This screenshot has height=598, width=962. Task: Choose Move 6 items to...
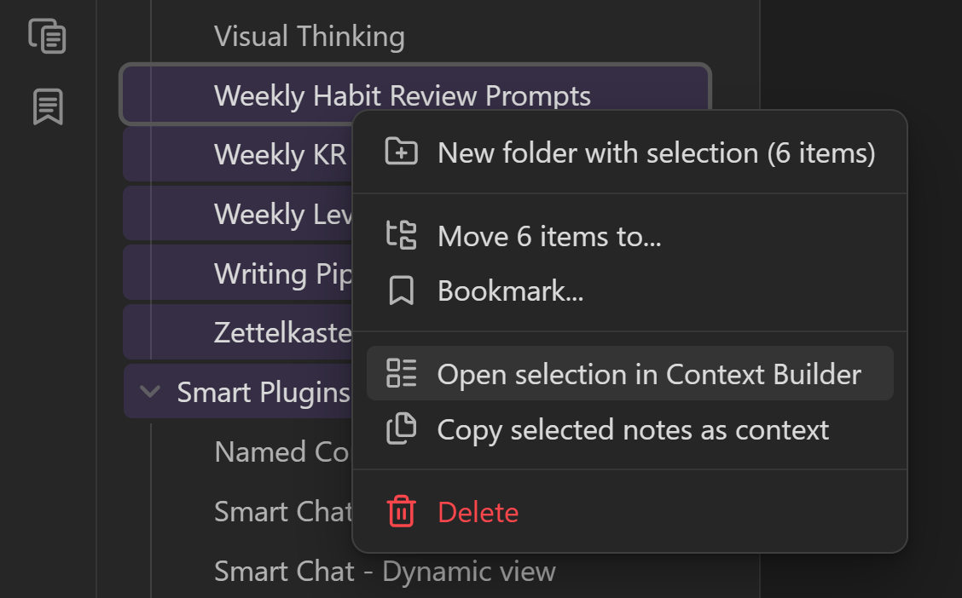[549, 236]
